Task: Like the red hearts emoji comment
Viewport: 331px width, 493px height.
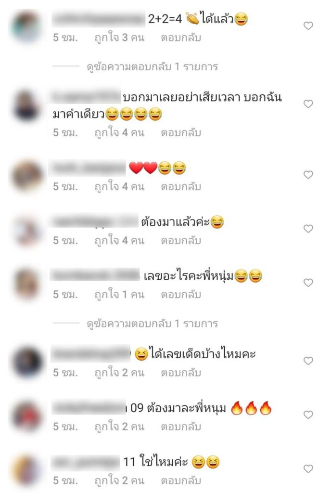Action: pyautogui.click(x=308, y=174)
